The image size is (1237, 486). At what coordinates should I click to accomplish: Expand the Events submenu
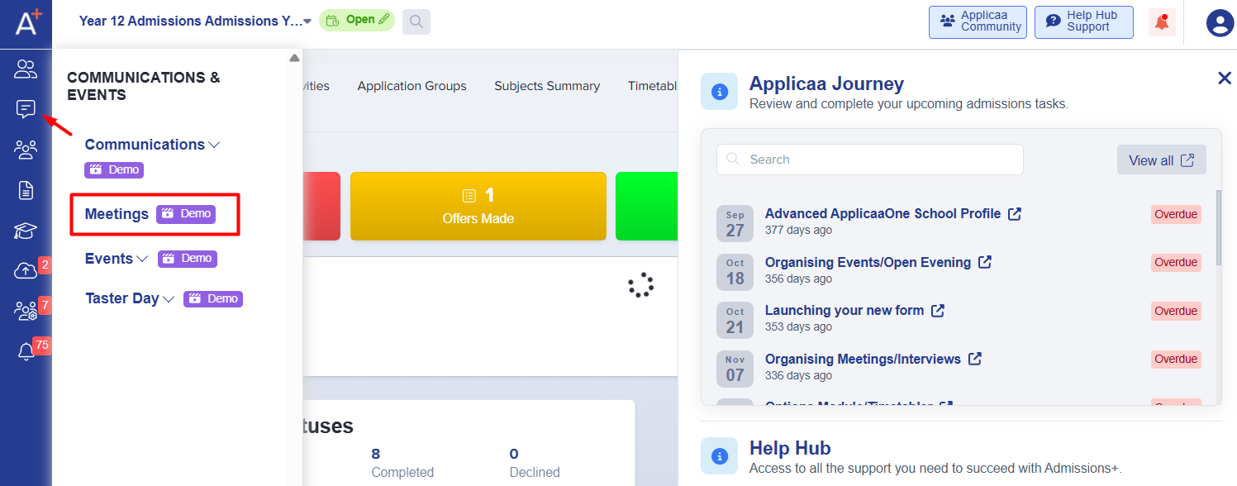pyautogui.click(x=116, y=259)
